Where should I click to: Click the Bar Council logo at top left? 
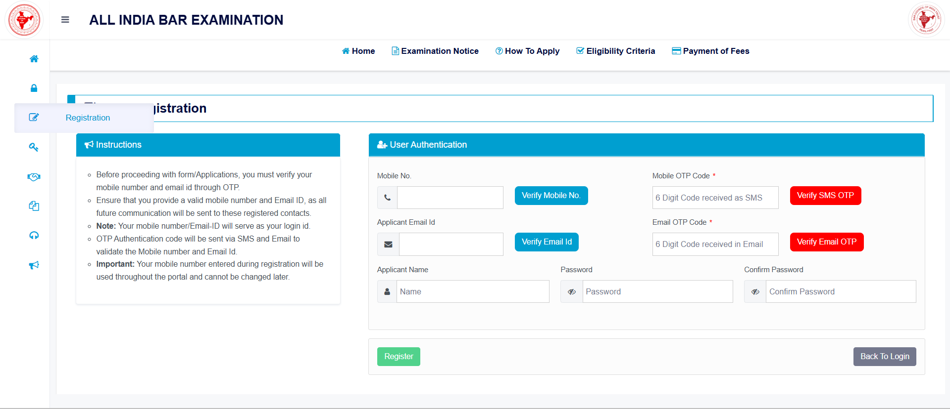[24, 20]
